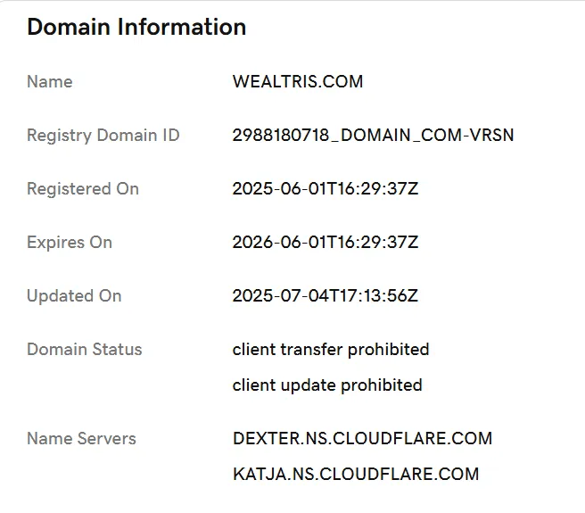
Task: Select the WEALTRIS.COM domain name value
Action: pos(298,82)
